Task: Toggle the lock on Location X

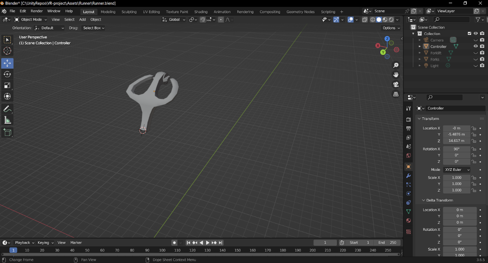Action: [474, 128]
